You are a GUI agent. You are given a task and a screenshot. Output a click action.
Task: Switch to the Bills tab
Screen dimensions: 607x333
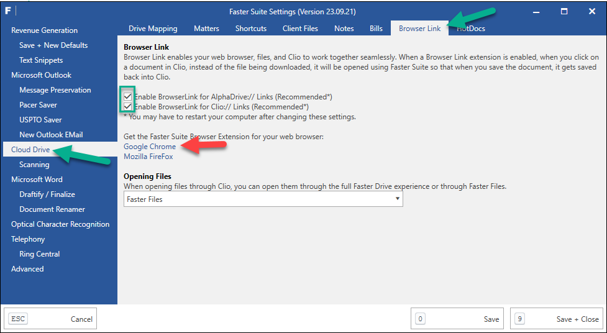click(x=376, y=28)
